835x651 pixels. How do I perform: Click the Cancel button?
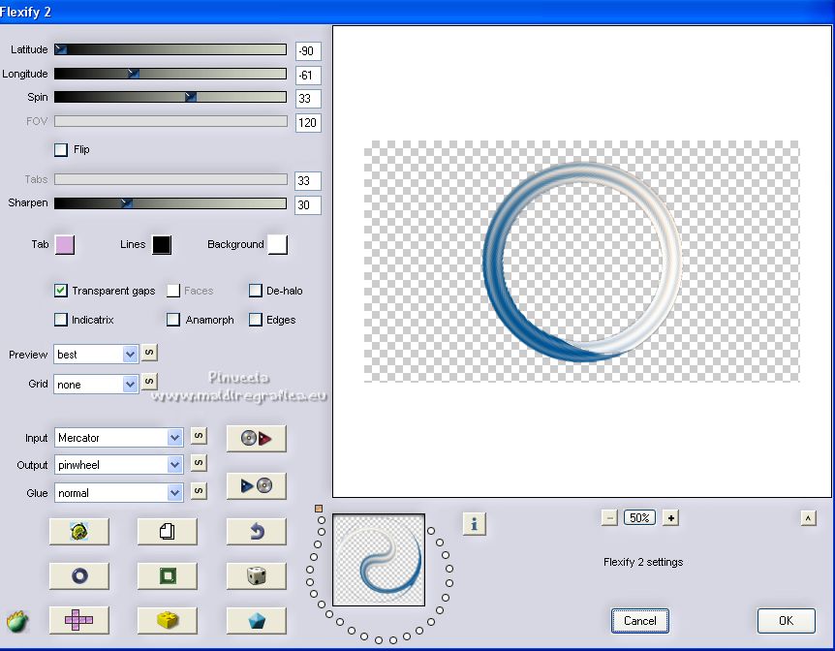pos(639,621)
